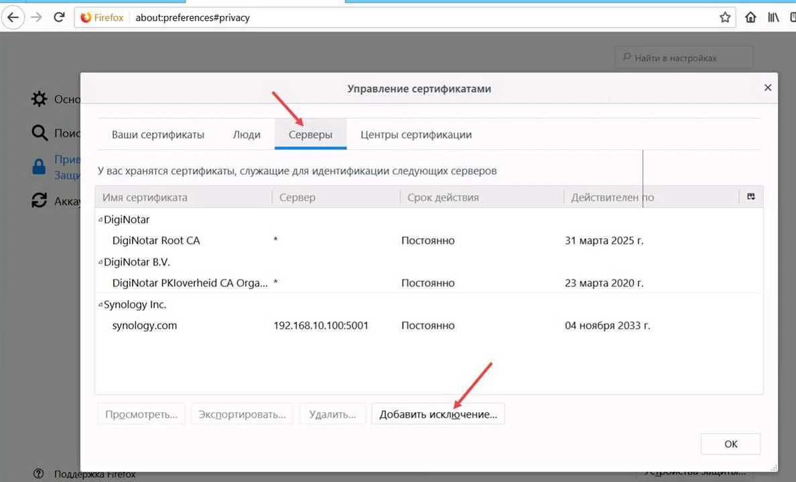Open the Library bookshelf icon
The image size is (796, 482).
pyautogui.click(x=773, y=17)
